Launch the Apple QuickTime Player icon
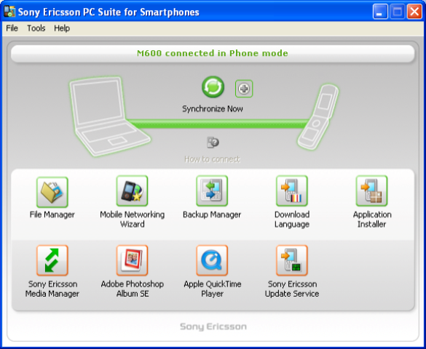Image resolution: width=426 pixels, height=349 pixels. (212, 260)
